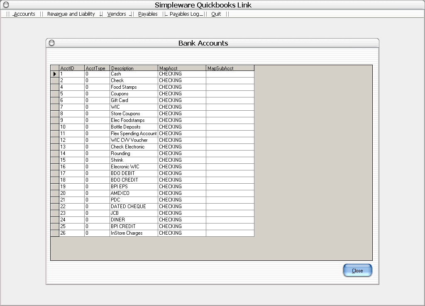Select the 'PDC' description cell
Image resolution: width=425 pixels, height=306 pixels.
tap(134, 200)
